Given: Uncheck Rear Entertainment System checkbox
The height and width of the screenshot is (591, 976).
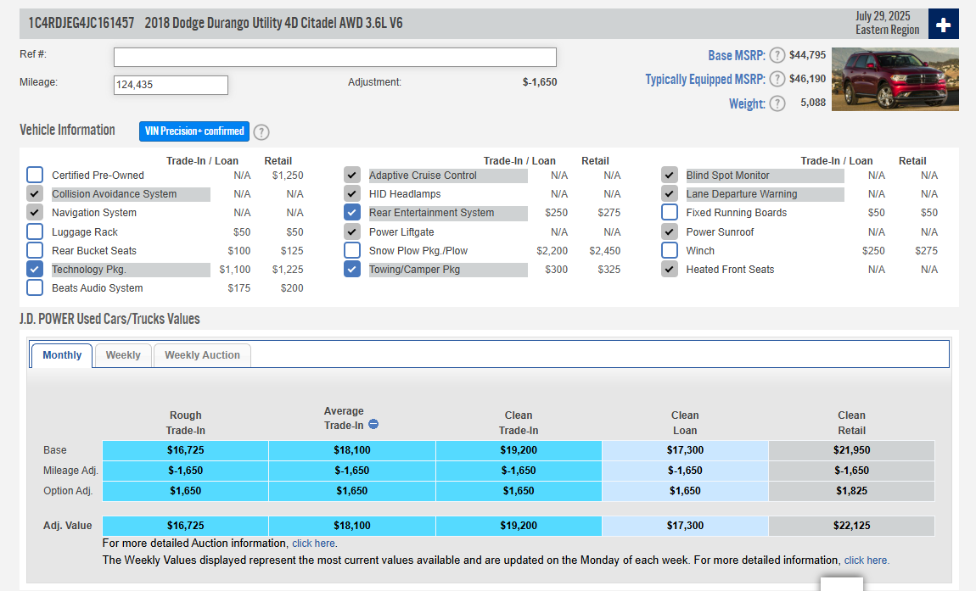Looking at the screenshot, I should (352, 212).
